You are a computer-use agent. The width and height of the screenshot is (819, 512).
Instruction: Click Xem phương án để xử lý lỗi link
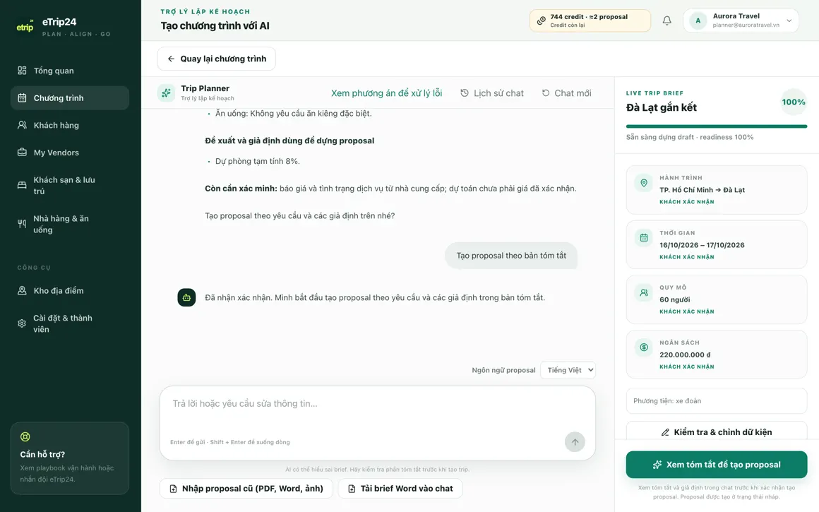386,93
